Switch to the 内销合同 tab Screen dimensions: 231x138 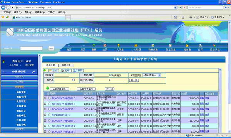click(x=50, y=66)
